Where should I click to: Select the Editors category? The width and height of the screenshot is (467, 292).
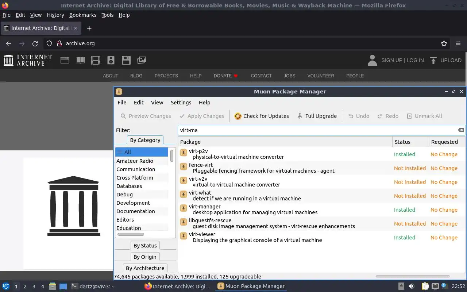142,220
